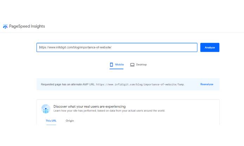The width and height of the screenshot is (244, 146).
Task: Click 'Discover what your real users are experiencing' heading
Action: [x=89, y=107]
